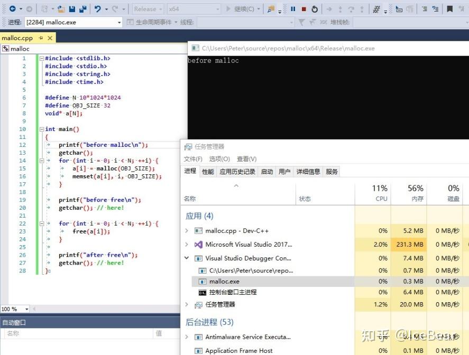
Task: Sort processes by the 名称 column header
Action: tap(238, 193)
